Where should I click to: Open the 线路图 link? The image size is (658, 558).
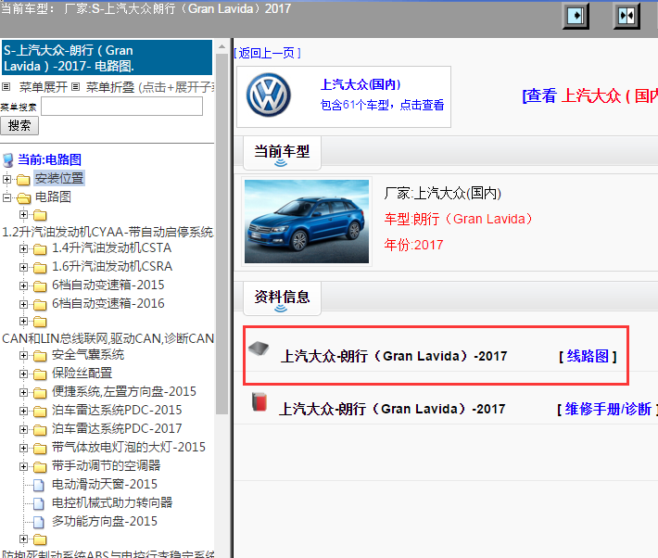[588, 357]
